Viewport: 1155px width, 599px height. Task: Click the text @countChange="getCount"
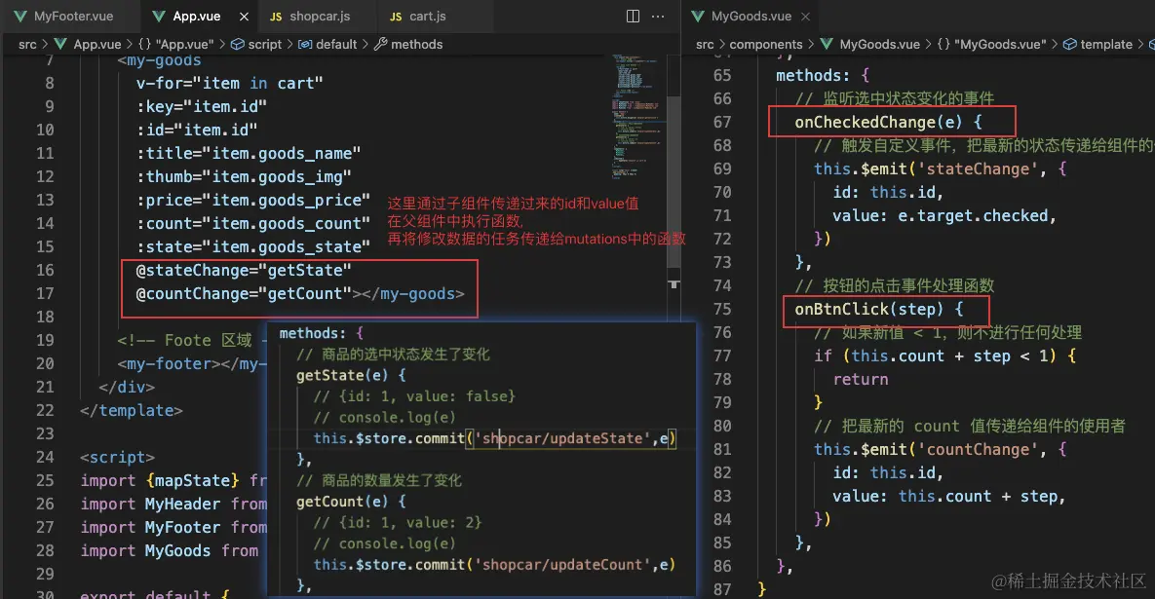(x=244, y=293)
